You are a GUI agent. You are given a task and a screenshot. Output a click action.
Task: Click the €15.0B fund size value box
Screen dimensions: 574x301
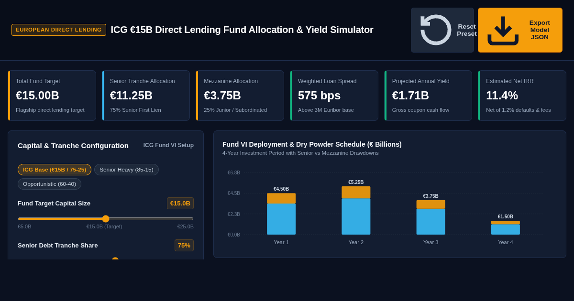pyautogui.click(x=180, y=204)
